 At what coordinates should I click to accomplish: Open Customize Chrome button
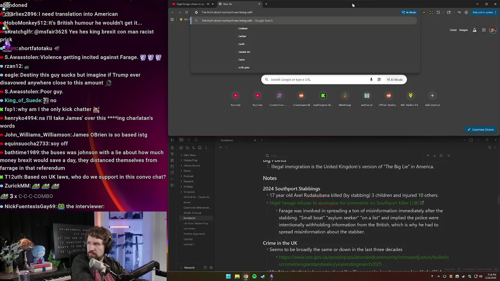pos(481,130)
